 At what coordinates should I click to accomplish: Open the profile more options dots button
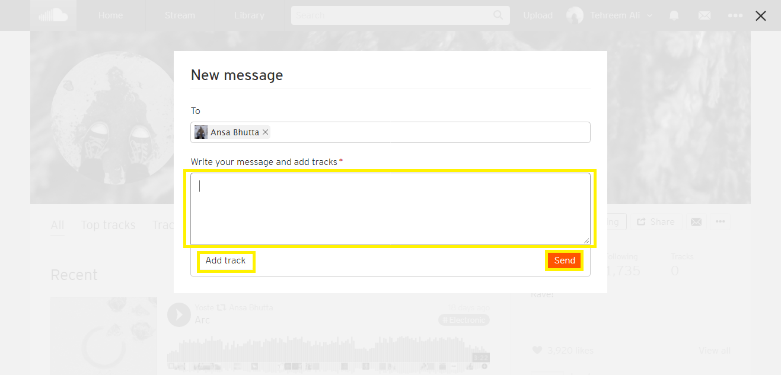tap(720, 221)
